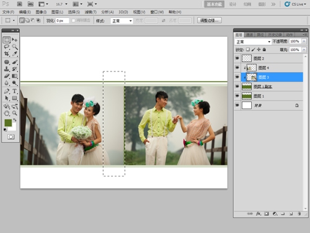Switch to the channels tab
The image size is (310, 233).
point(249,35)
